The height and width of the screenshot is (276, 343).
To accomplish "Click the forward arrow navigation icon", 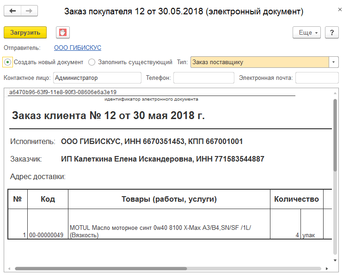I will [30, 11].
